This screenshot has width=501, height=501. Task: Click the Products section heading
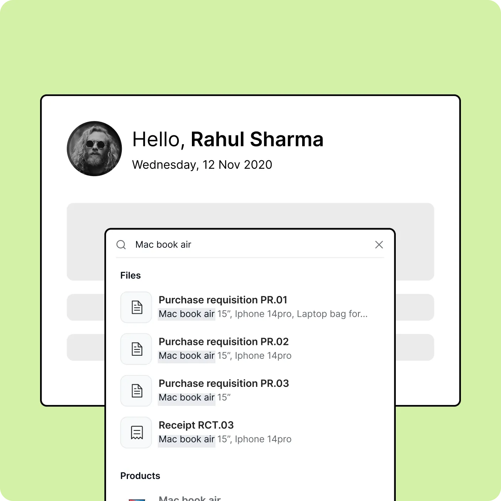pyautogui.click(x=140, y=476)
